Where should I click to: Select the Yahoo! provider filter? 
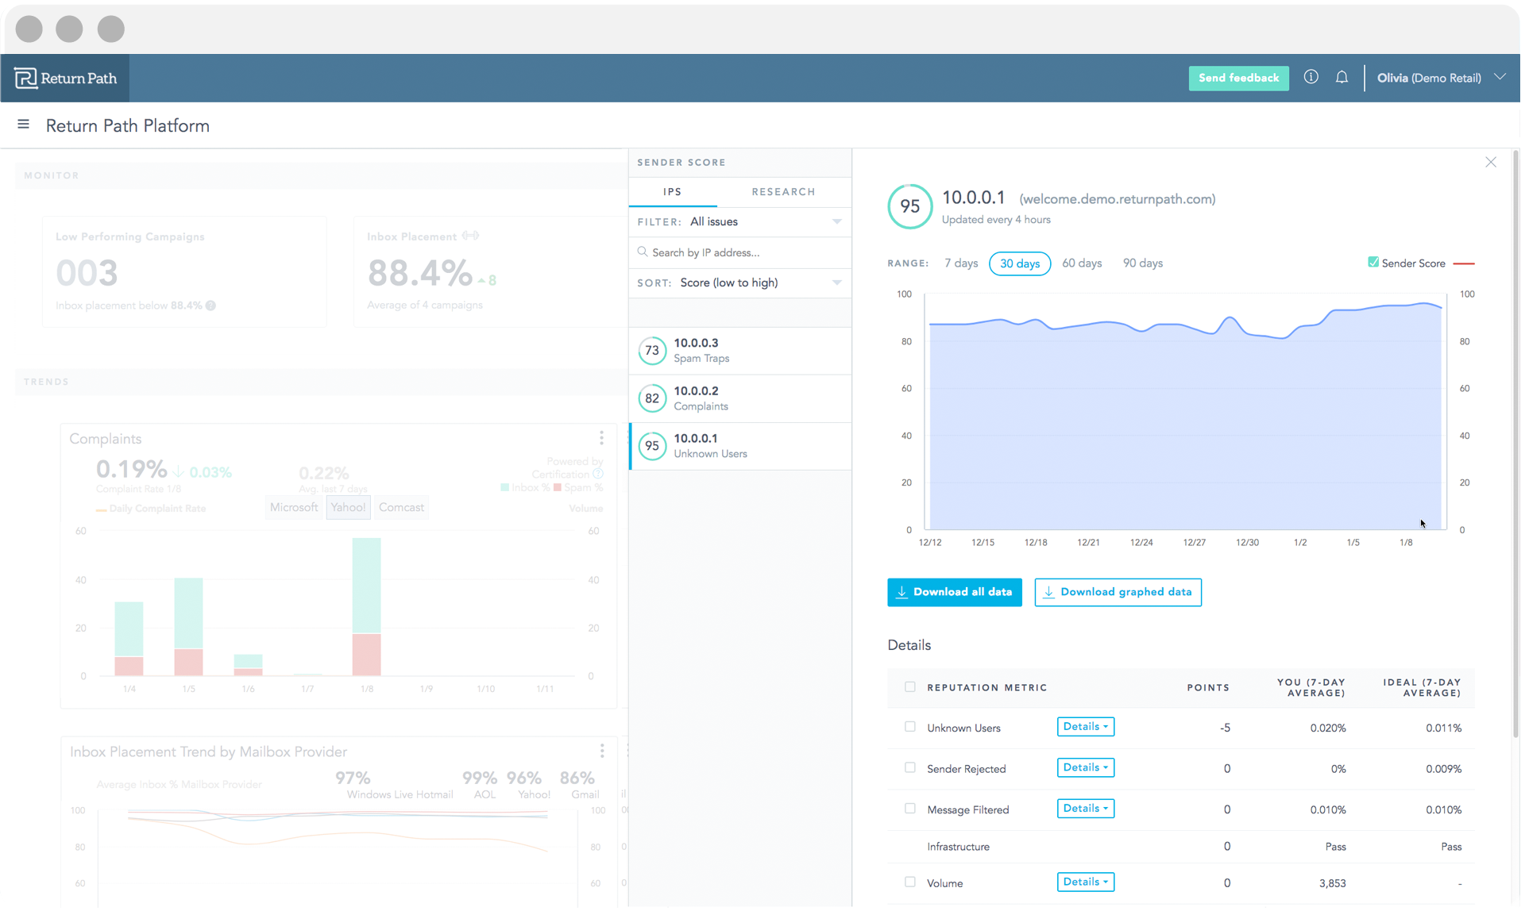coord(348,508)
